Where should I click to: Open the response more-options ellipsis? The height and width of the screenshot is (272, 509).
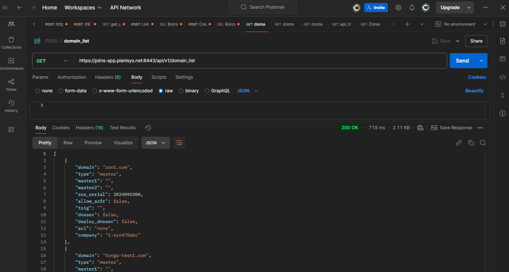(x=480, y=128)
